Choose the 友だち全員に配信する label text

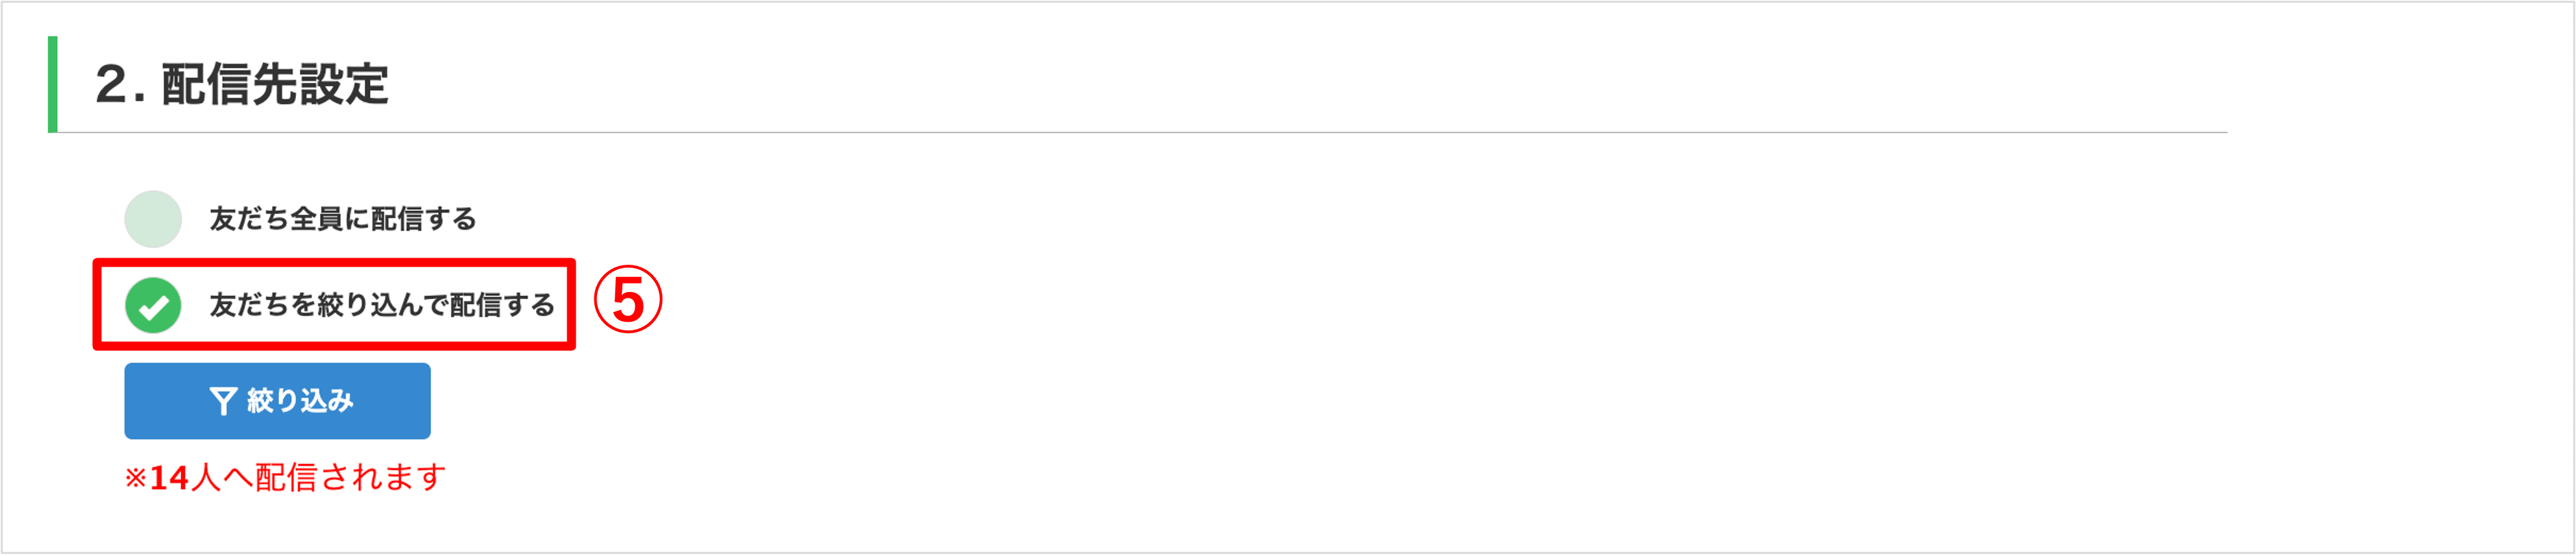click(x=342, y=219)
